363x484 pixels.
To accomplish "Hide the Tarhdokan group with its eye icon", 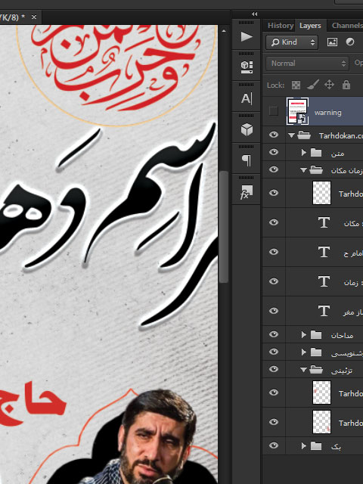I will [274, 135].
